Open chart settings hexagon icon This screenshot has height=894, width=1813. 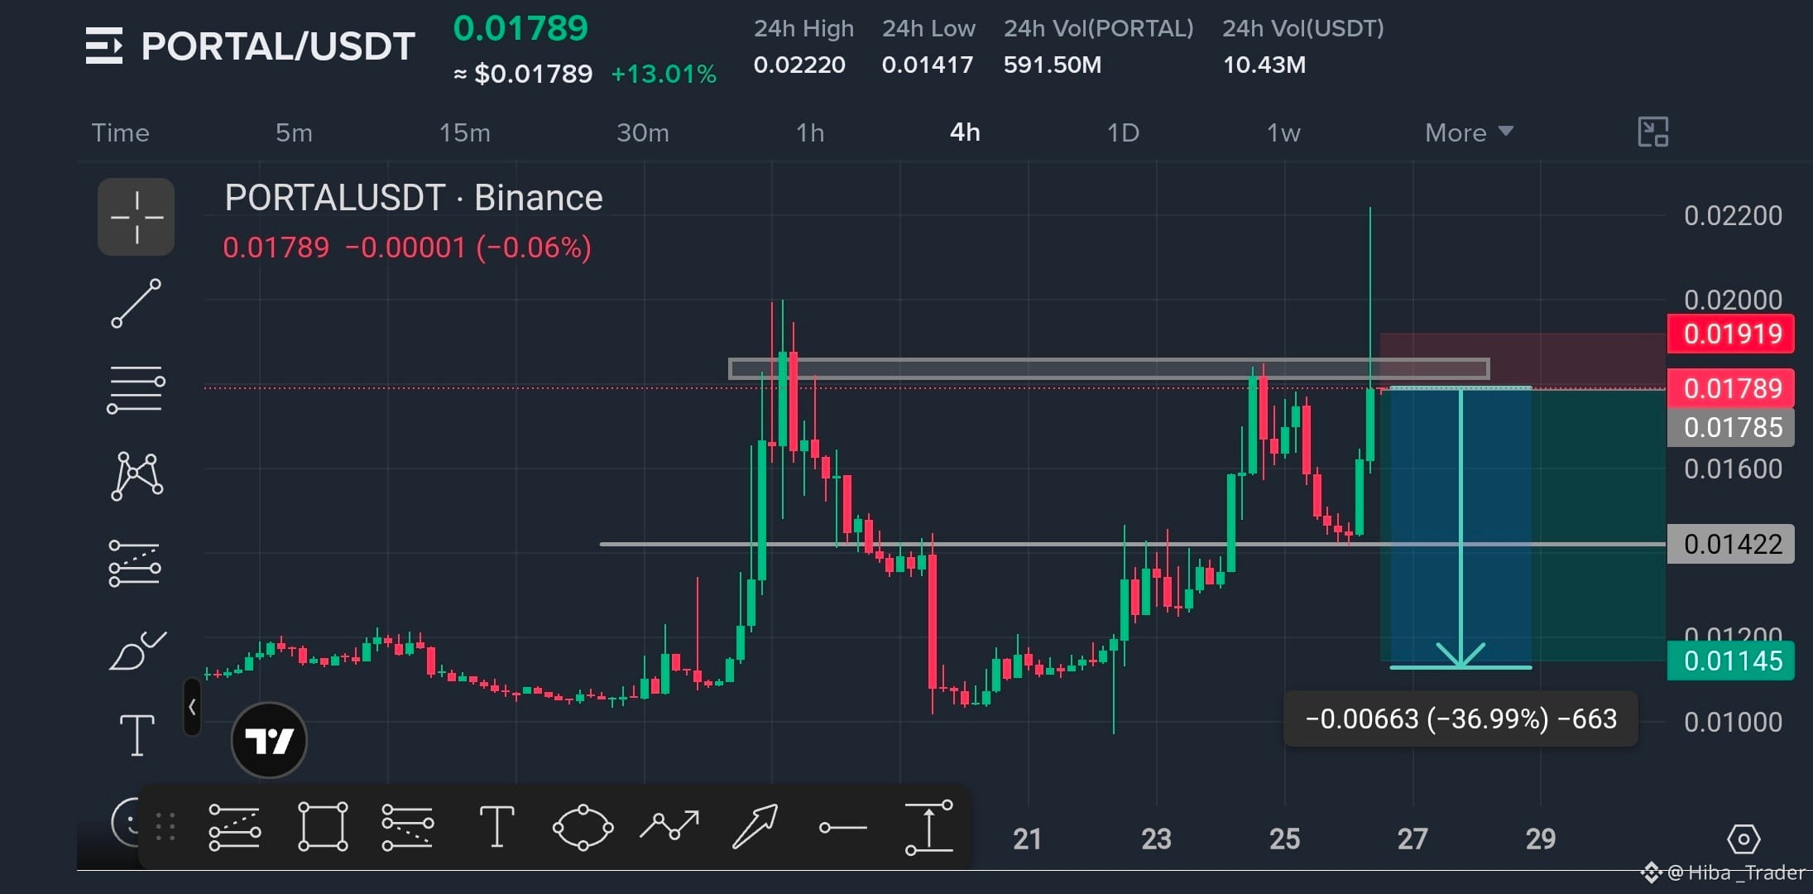click(x=1743, y=839)
